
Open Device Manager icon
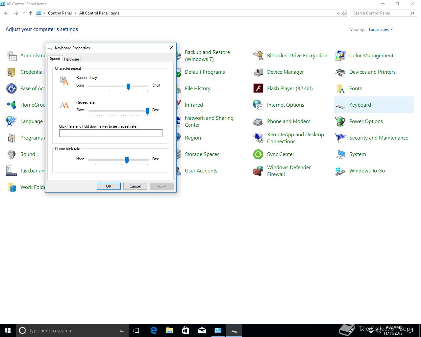(x=258, y=72)
